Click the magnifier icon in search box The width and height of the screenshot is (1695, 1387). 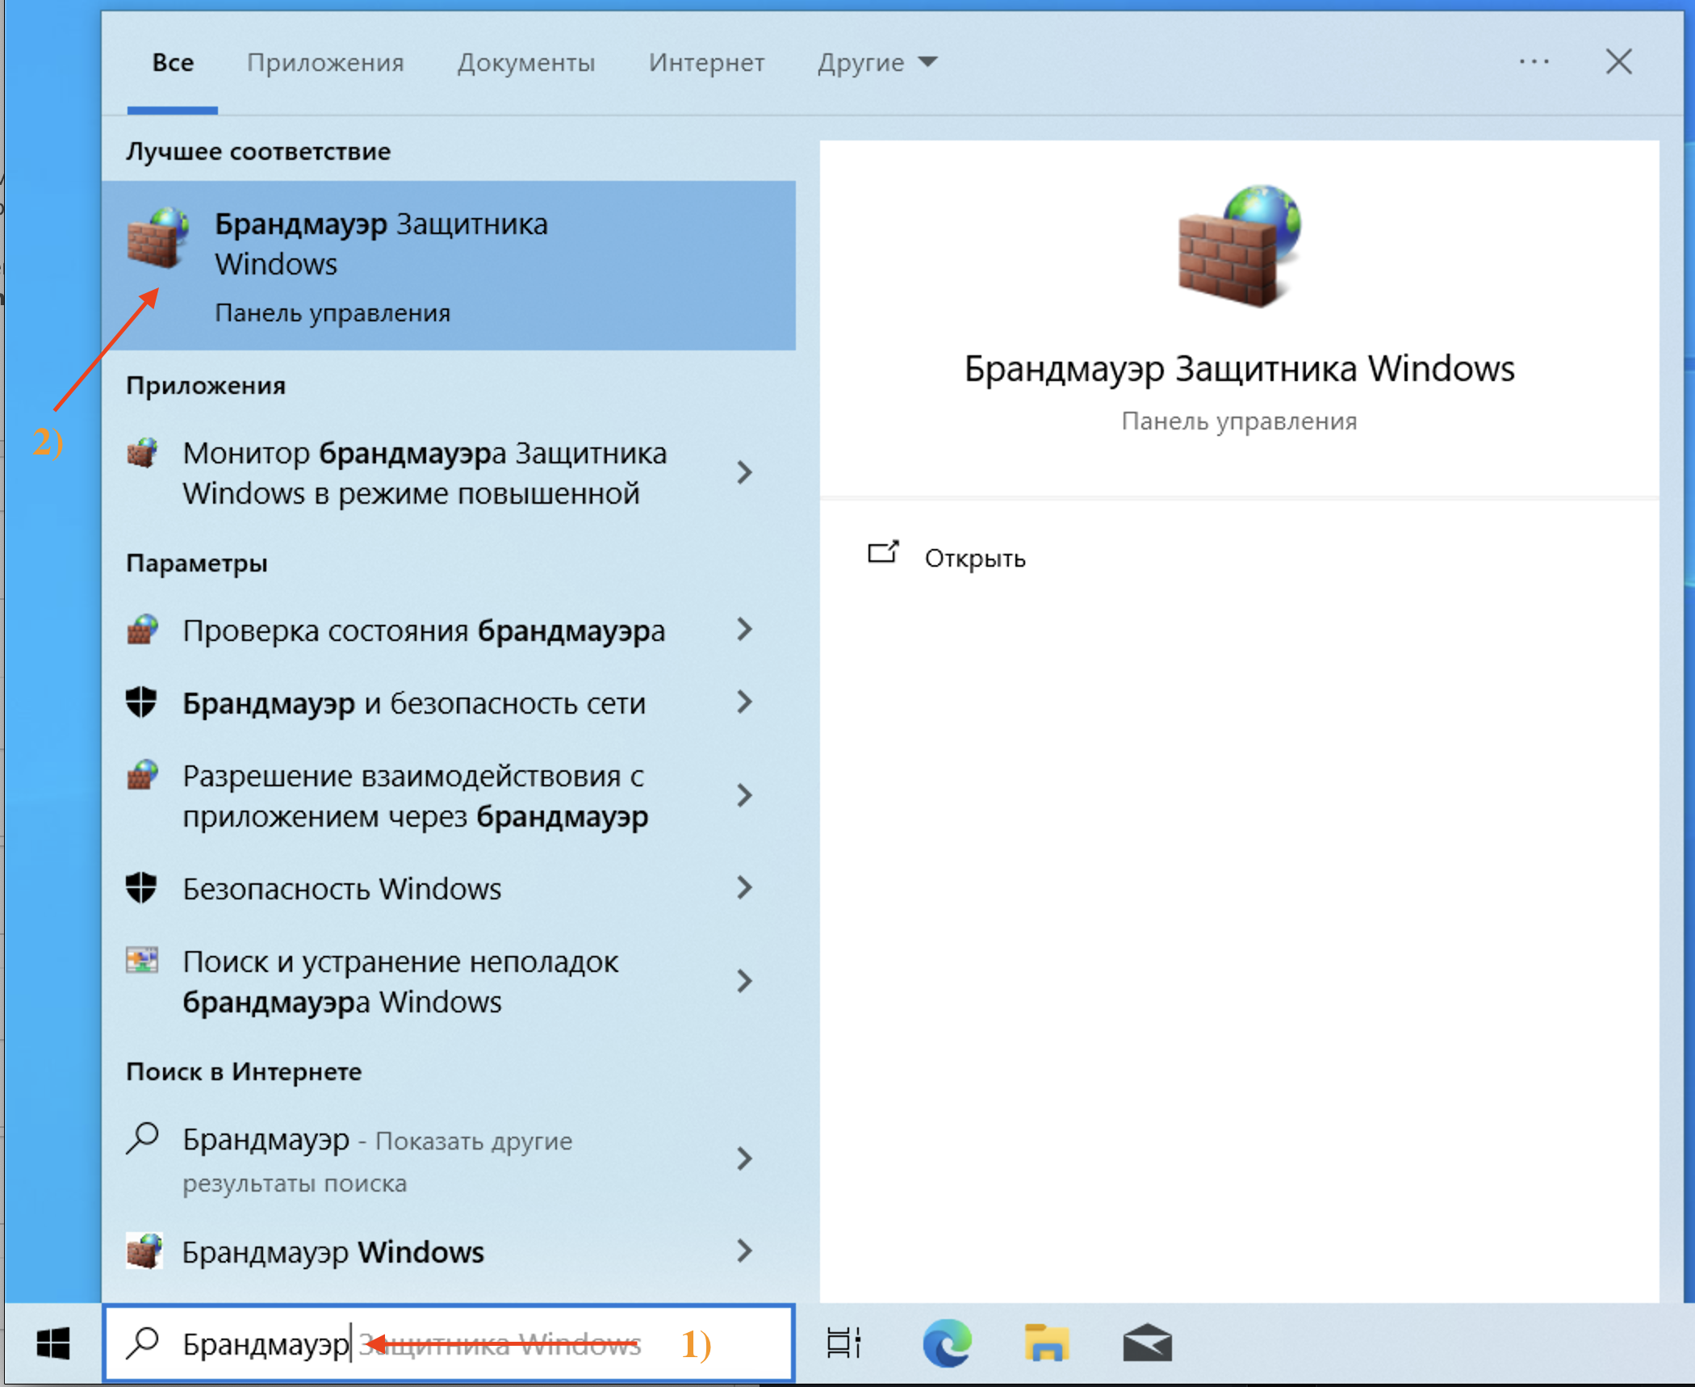pyautogui.click(x=143, y=1343)
